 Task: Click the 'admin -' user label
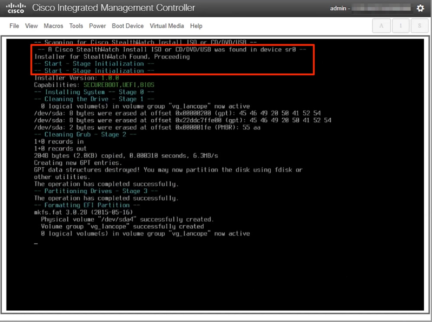340,8
